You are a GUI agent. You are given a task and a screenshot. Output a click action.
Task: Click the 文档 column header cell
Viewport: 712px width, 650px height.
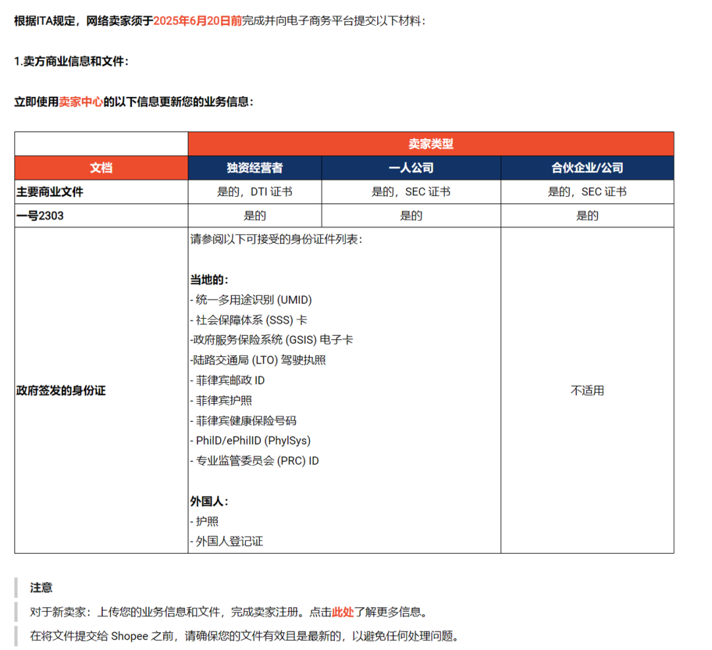100,168
